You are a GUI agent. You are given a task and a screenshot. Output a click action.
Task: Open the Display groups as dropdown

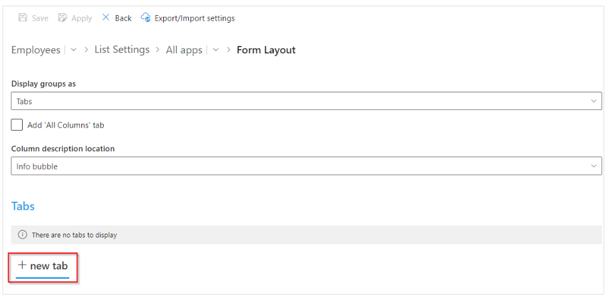click(307, 101)
